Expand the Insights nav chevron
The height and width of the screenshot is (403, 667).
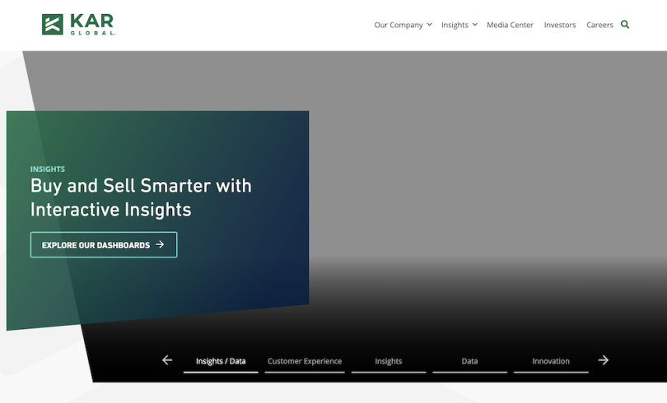point(475,25)
